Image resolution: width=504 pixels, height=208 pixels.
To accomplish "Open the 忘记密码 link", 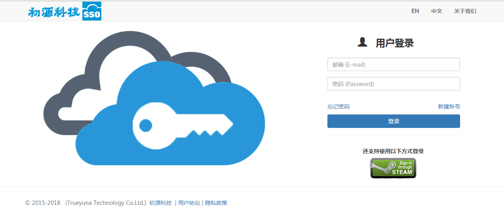I will [x=338, y=107].
